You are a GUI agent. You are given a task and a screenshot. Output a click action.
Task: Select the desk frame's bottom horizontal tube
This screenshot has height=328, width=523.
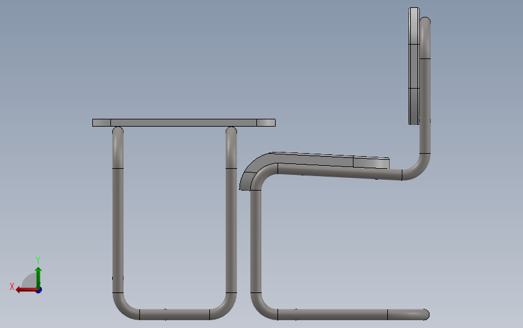pos(174,314)
